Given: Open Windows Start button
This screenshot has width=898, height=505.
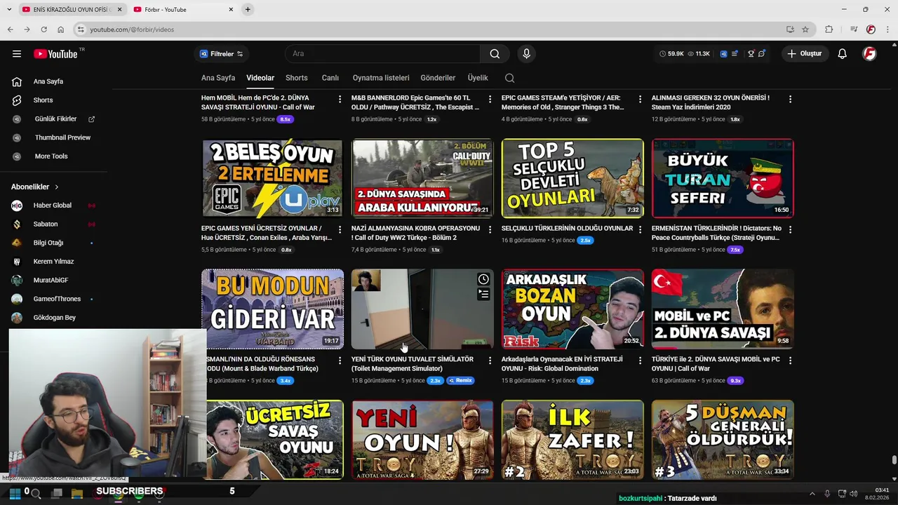Looking at the screenshot, I should pos(14,493).
